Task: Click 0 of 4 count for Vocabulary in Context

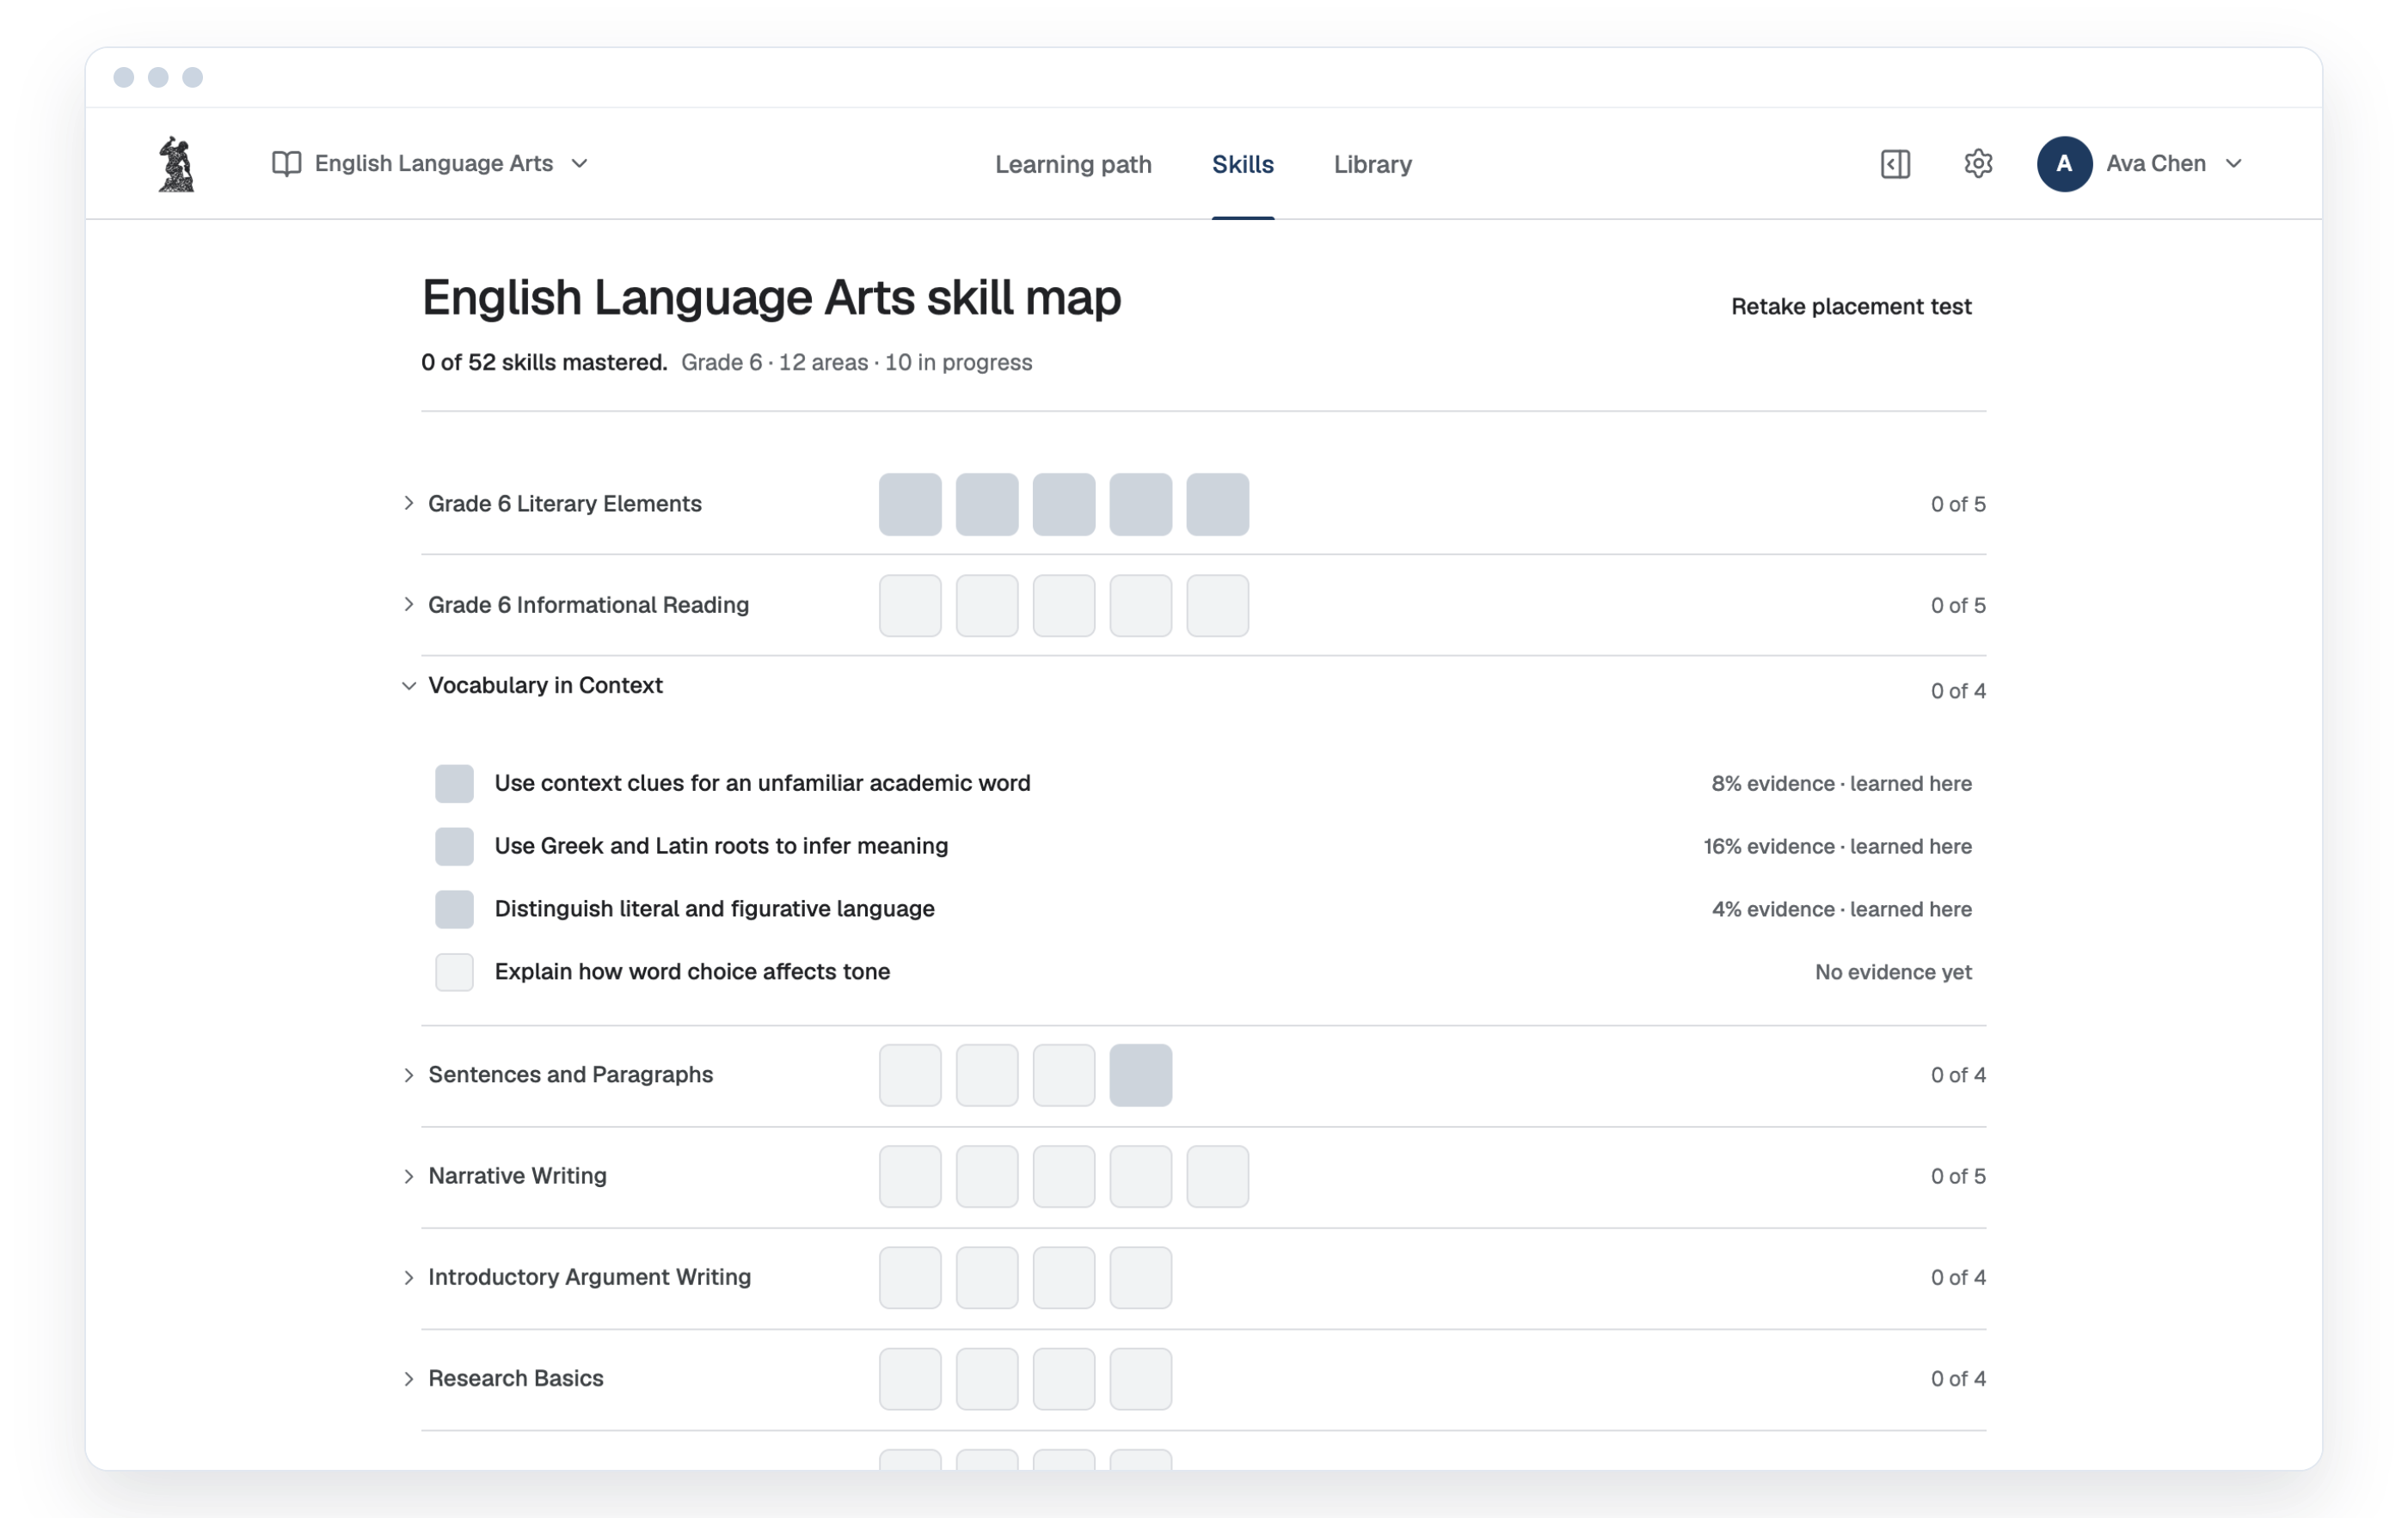Action: 1957,692
